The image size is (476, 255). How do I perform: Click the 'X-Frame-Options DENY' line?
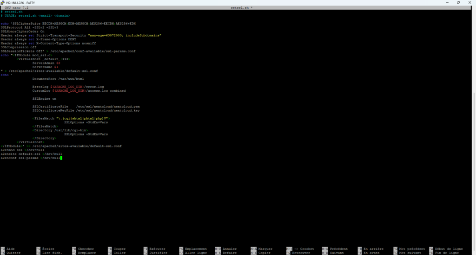(x=38, y=39)
